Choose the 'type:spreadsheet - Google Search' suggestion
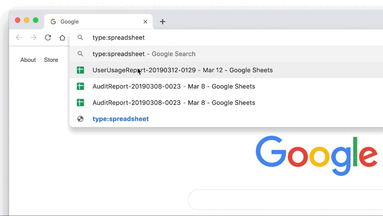Viewport: 383px width, 216px height. point(144,54)
